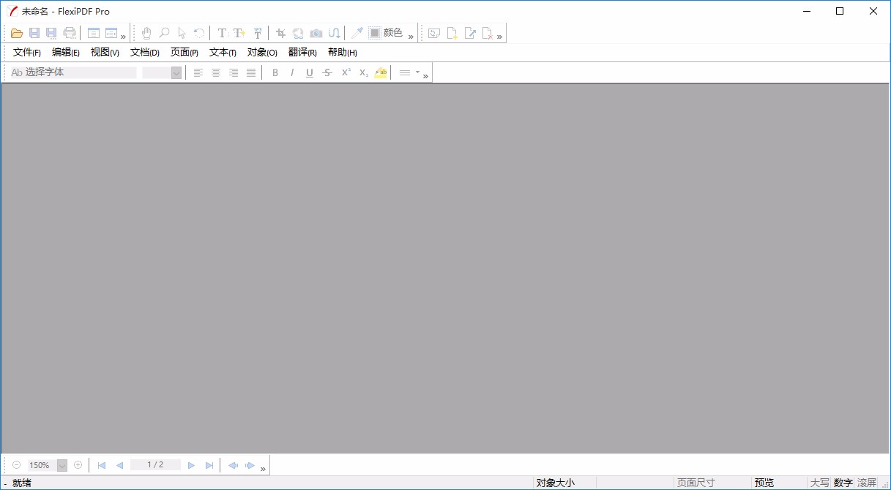Viewport: 891px width, 490px height.
Task: Select the hand panning tool
Action: tap(146, 32)
